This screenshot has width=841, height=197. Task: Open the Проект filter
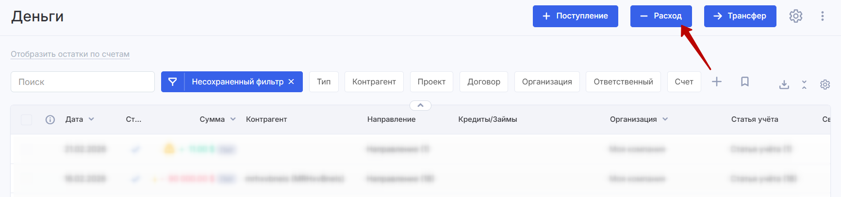point(431,82)
